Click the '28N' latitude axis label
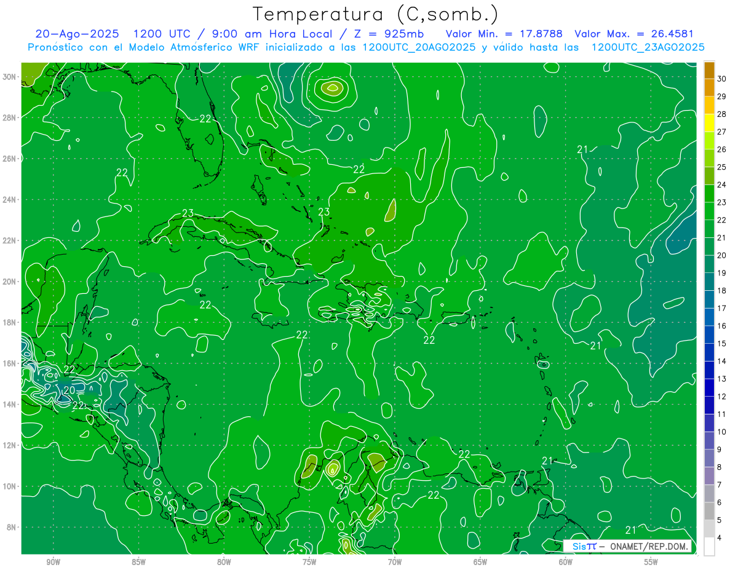Screen dimensions: 738x570 tap(9, 117)
